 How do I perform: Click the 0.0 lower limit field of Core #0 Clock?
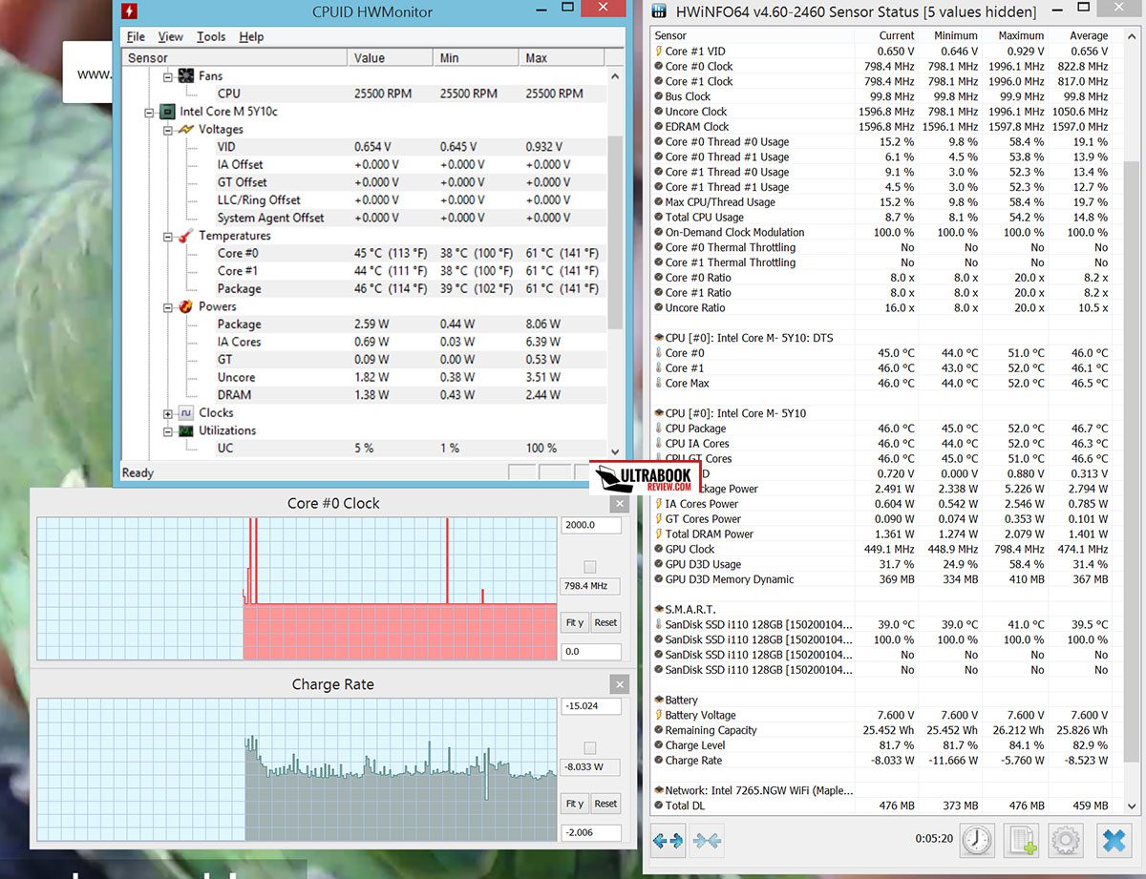[590, 652]
